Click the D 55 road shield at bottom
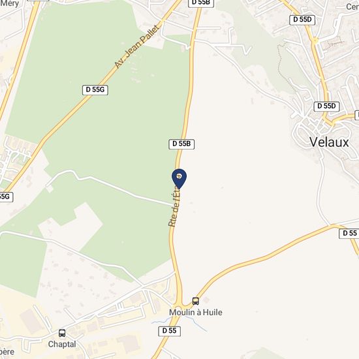359x359 pixels. click(170, 331)
